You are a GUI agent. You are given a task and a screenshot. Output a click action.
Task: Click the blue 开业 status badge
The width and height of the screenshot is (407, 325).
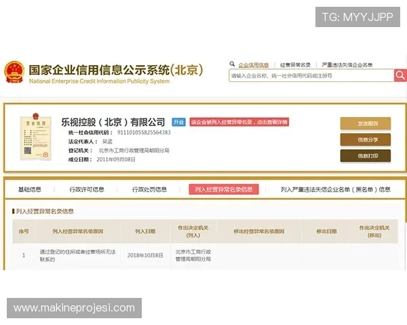pos(179,122)
